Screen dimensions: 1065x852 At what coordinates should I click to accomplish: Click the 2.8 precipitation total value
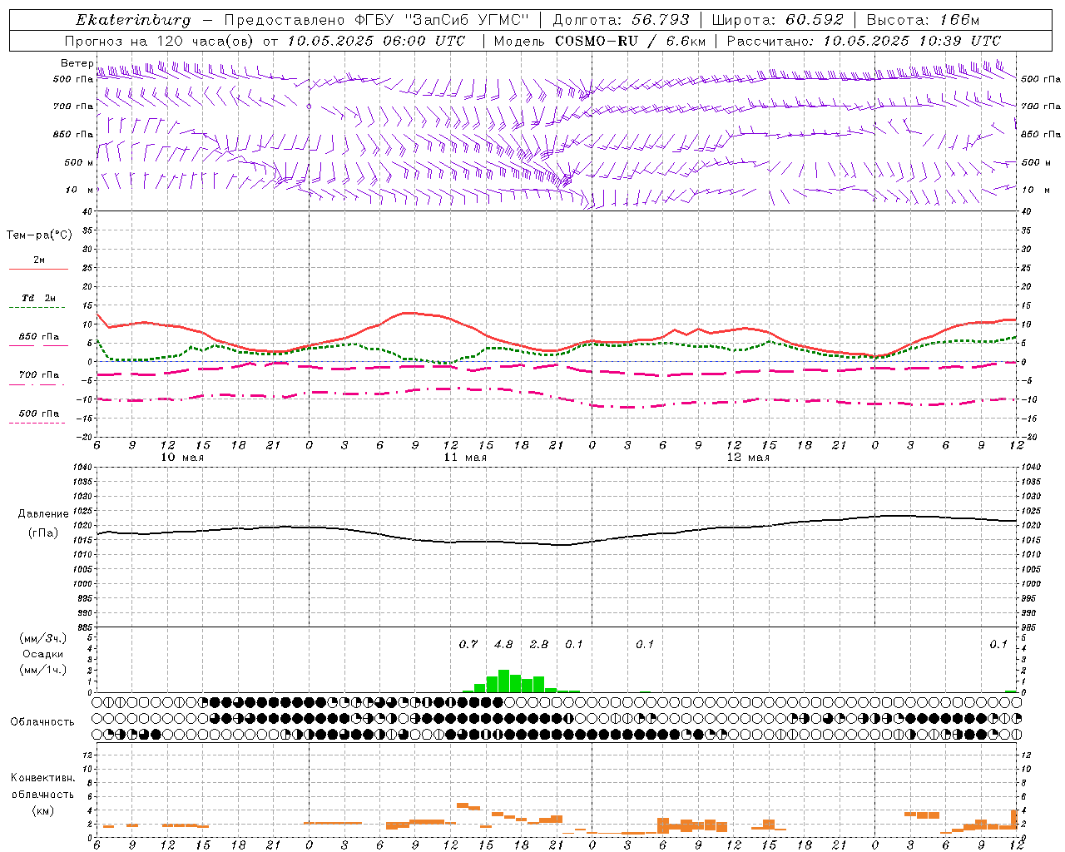(539, 644)
